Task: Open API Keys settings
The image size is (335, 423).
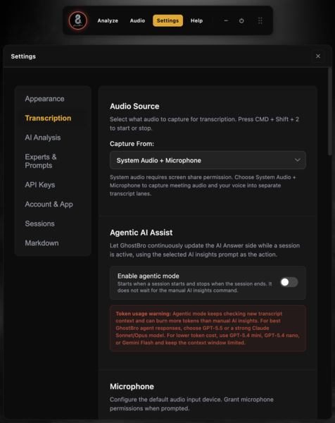Action: 40,185
